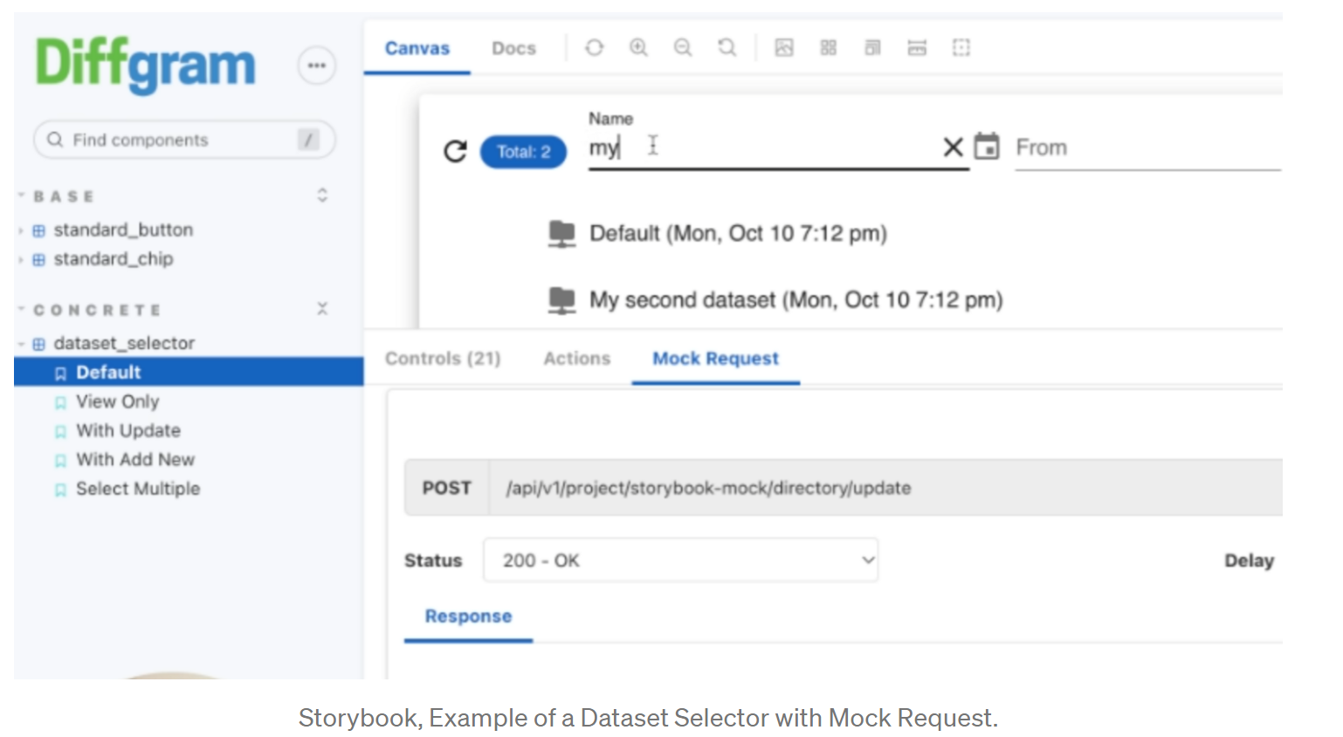
Task: Enable outlines with the dashed-square icon
Action: click(961, 47)
